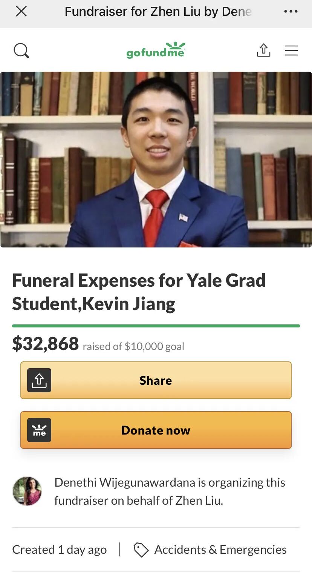Screen dimensions: 312x573
Task: Tap the orange Donate now button
Action: (x=156, y=430)
